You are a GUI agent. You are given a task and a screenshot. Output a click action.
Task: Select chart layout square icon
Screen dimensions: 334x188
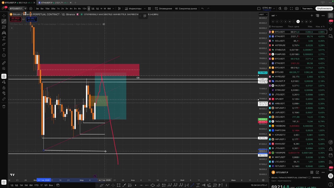pos(259,9)
